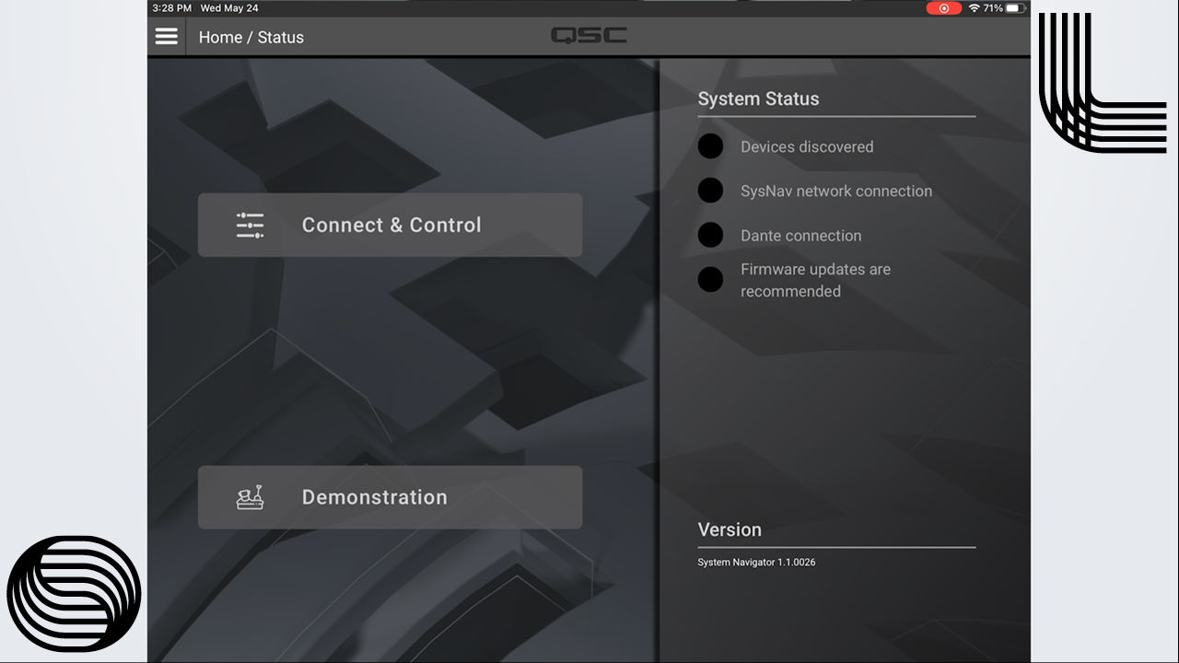Click the Demonstration joystick icon

tap(250, 497)
